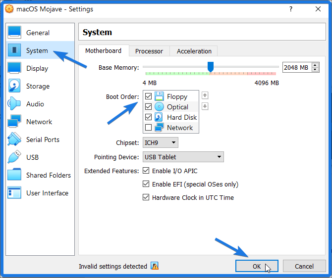The width and height of the screenshot is (332, 278).
Task: Move boot item down with arrow
Action: (205, 106)
